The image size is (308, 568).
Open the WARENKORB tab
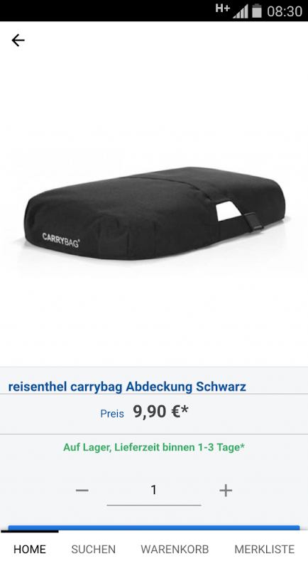(175, 549)
